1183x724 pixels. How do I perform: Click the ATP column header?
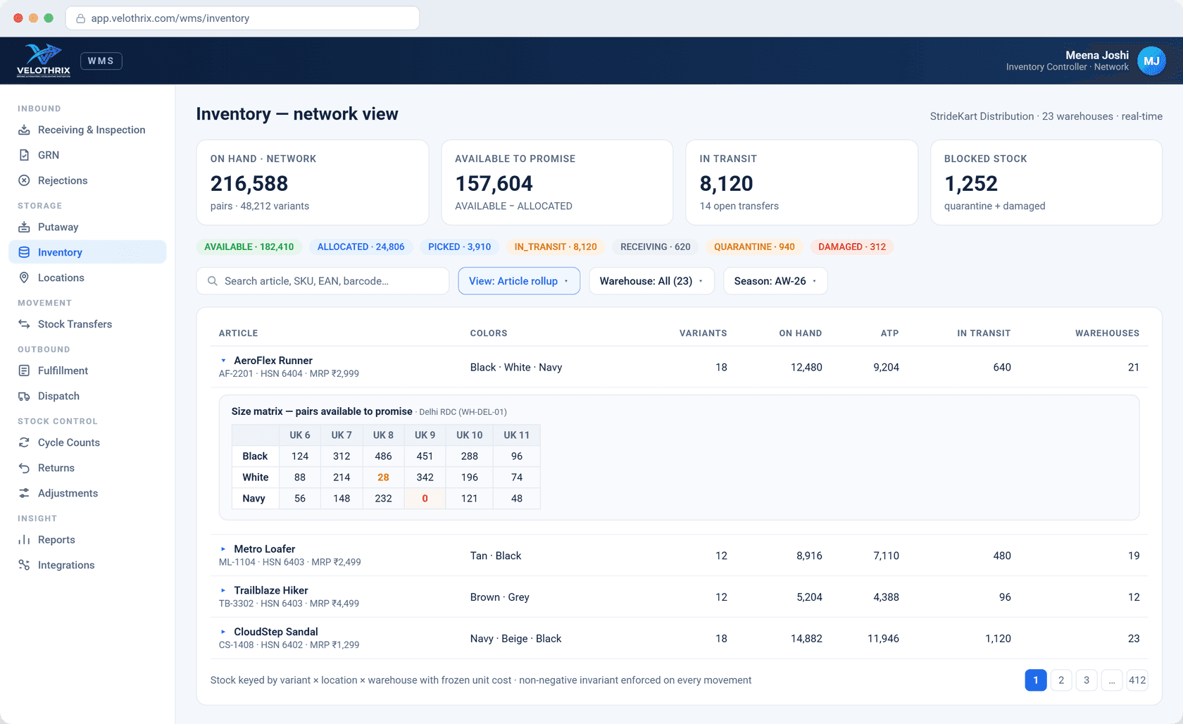tap(890, 333)
